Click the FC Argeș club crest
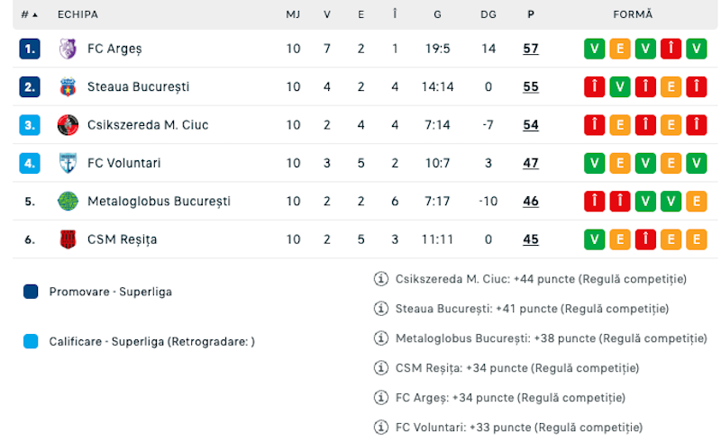The image size is (721, 442). tap(68, 49)
